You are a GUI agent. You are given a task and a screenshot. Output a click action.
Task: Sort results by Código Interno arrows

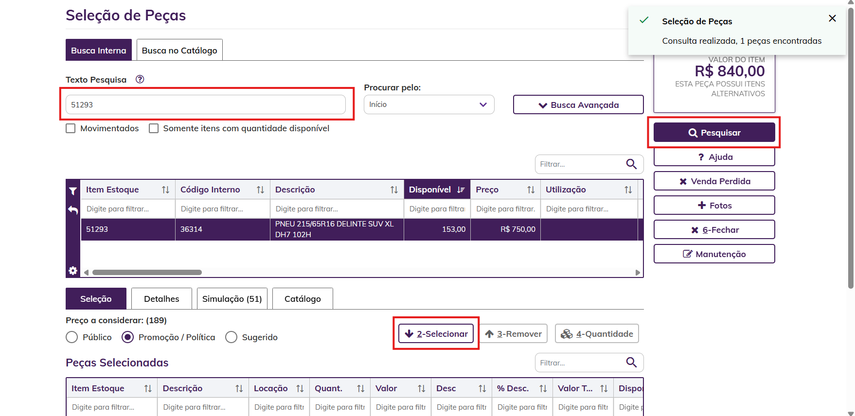pyautogui.click(x=260, y=190)
